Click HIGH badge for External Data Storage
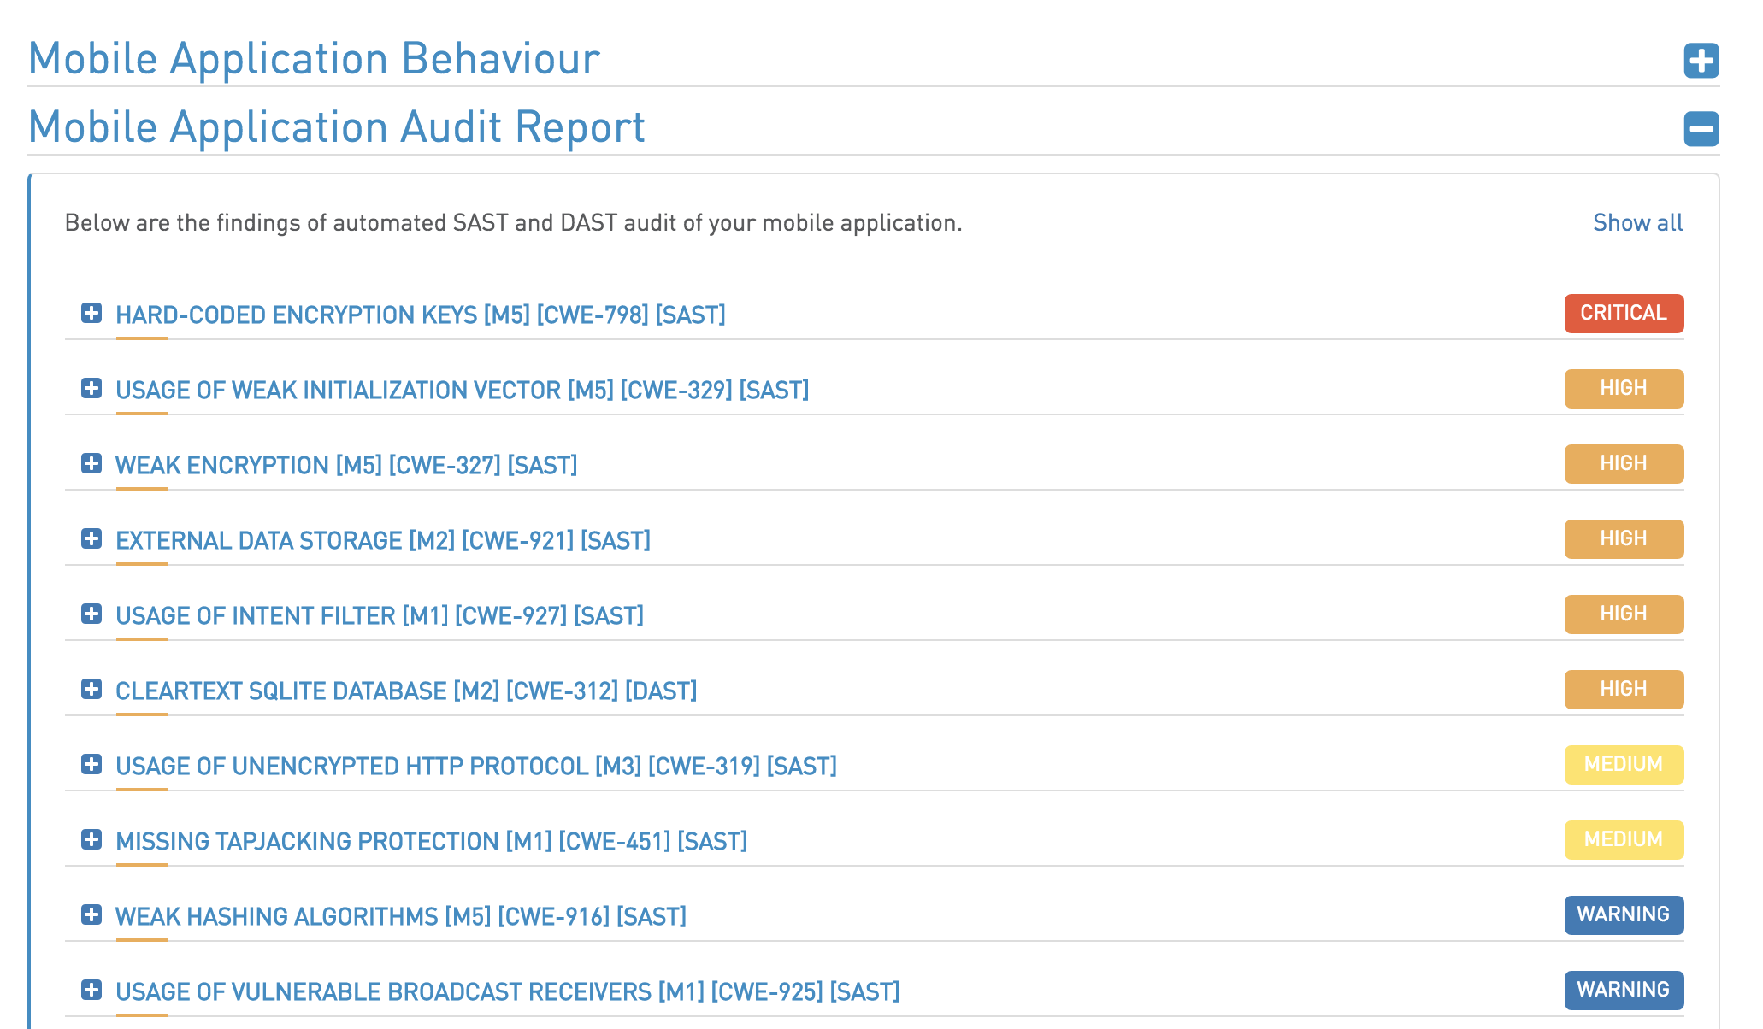The width and height of the screenshot is (1763, 1029). (1624, 539)
